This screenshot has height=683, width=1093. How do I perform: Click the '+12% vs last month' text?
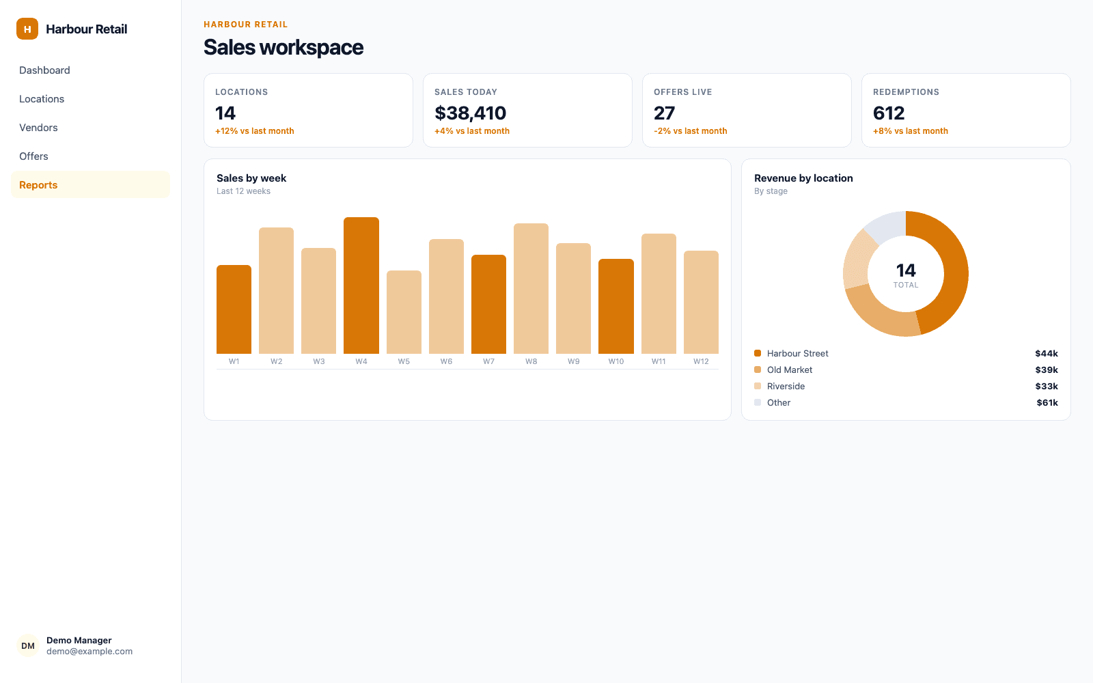(255, 131)
